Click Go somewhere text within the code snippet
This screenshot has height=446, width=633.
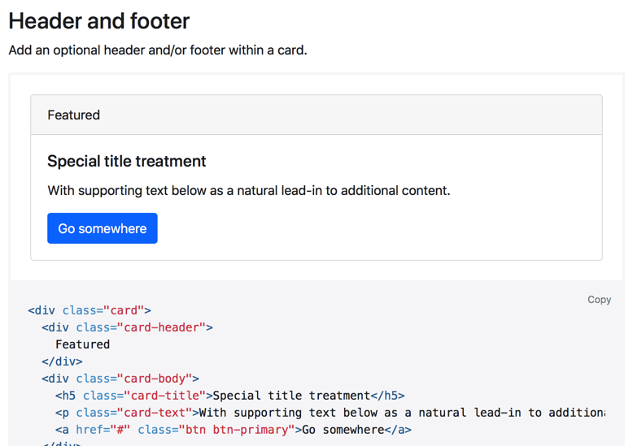tap(343, 430)
